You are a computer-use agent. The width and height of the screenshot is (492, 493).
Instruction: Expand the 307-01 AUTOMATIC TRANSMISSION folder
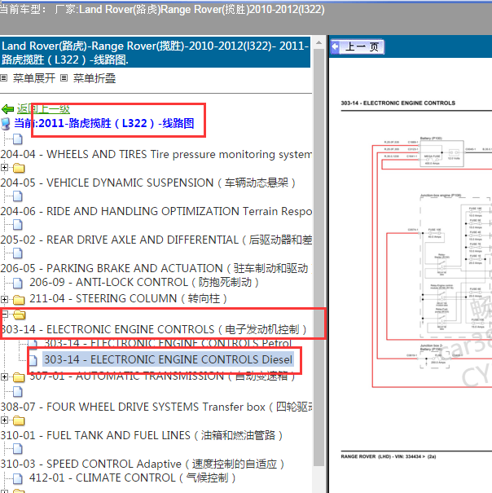4,376
